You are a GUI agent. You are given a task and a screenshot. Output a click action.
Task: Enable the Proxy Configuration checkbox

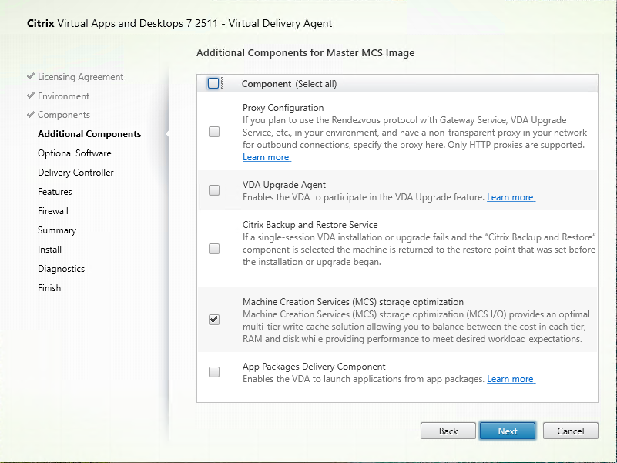tap(214, 132)
